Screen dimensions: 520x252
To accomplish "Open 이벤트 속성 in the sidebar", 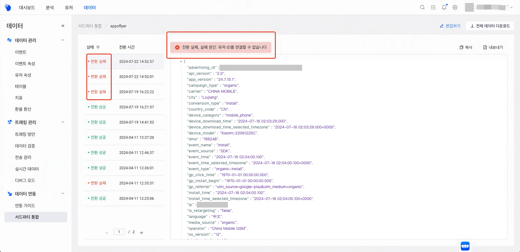I will pos(25,63).
